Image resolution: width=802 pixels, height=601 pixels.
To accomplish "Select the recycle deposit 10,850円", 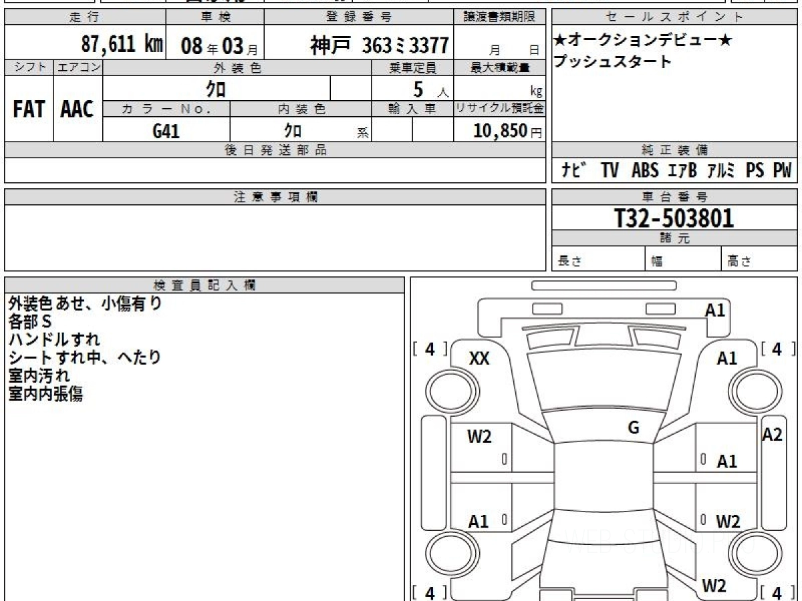I will tap(508, 130).
